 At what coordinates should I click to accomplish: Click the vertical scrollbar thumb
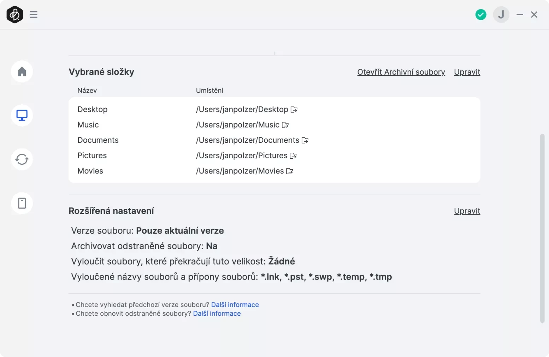coord(542,228)
